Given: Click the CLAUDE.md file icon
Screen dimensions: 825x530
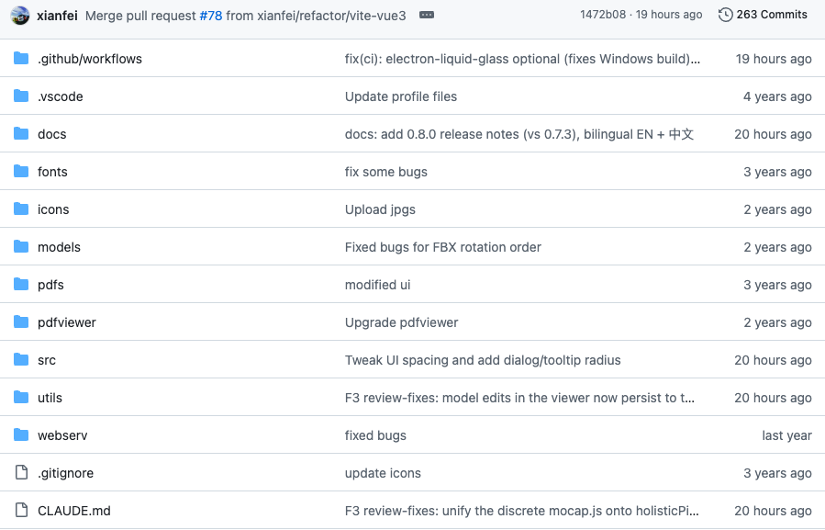Looking at the screenshot, I should click(21, 510).
